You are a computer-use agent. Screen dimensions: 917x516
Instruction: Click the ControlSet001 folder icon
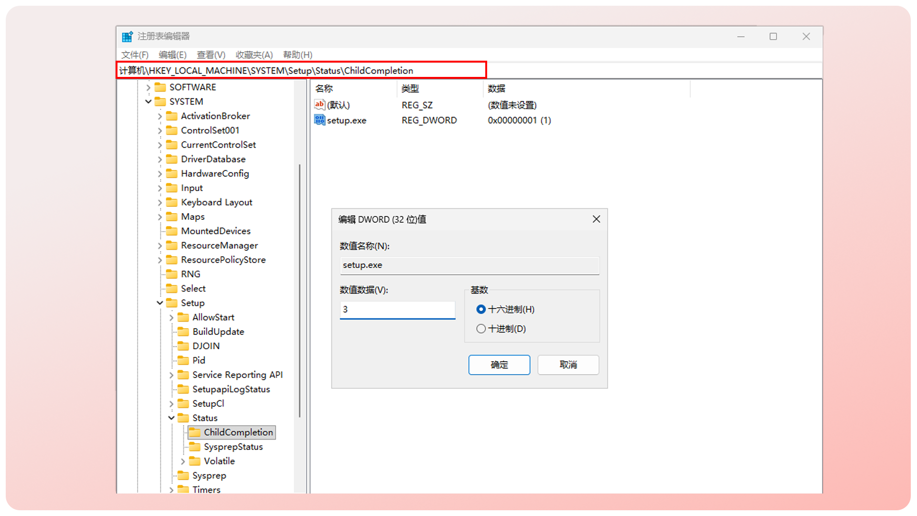point(172,130)
